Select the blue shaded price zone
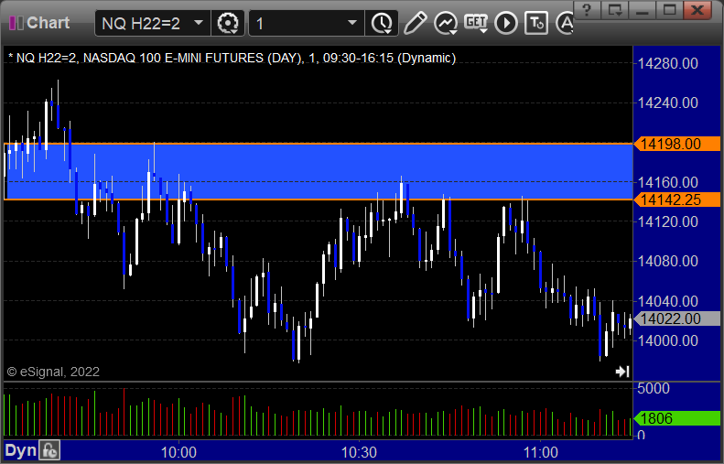The image size is (724, 464). click(318, 172)
